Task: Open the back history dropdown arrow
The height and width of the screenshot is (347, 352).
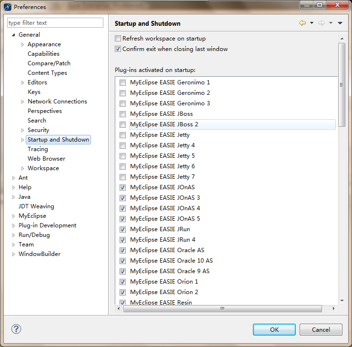Action: (312, 23)
